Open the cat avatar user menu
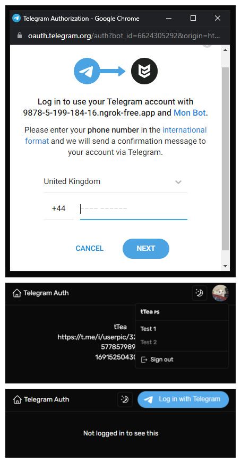The width and height of the screenshot is (241, 463). click(x=220, y=293)
